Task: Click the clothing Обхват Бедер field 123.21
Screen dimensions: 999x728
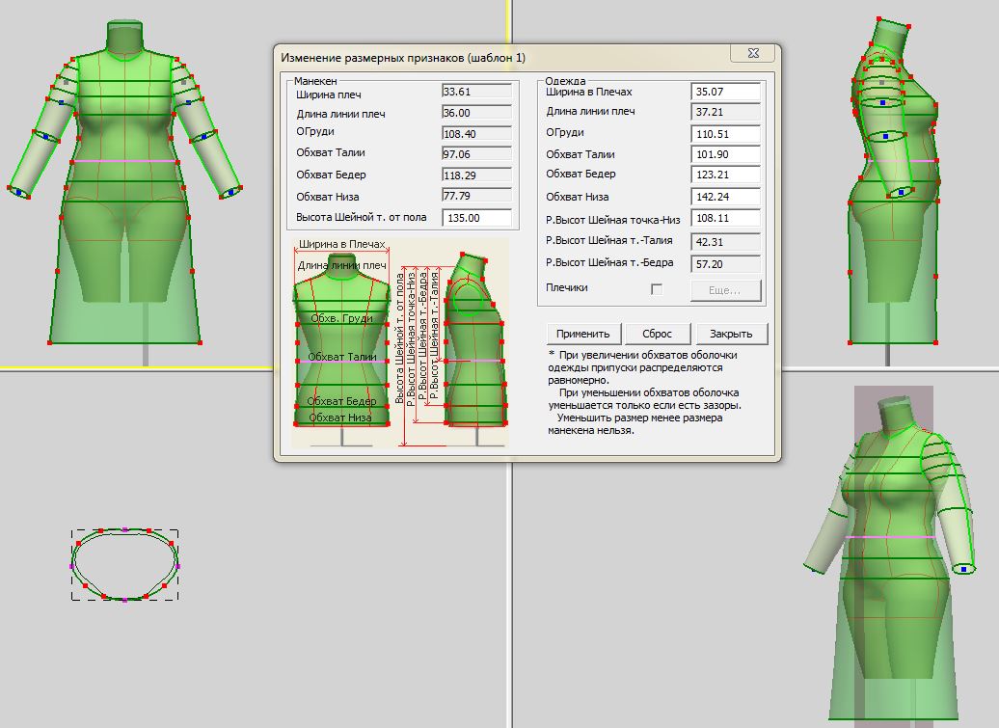Action: [725, 175]
